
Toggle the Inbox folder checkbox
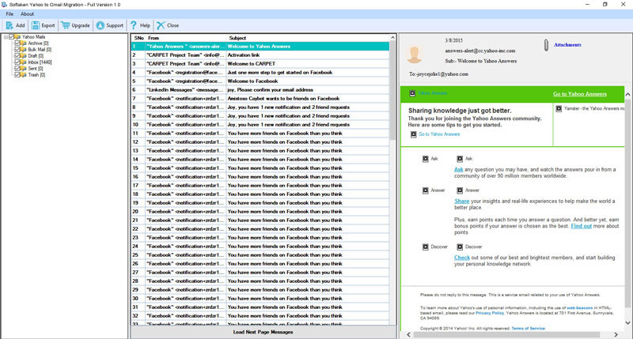(17, 62)
